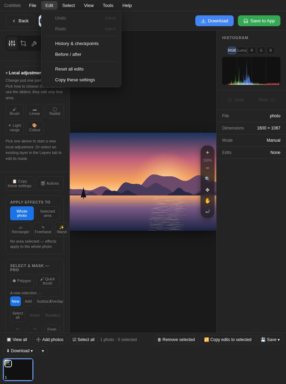Image resolution: width=286 pixels, height=384 pixels.
Task: Set selection mode to Add
Action: 28,301
